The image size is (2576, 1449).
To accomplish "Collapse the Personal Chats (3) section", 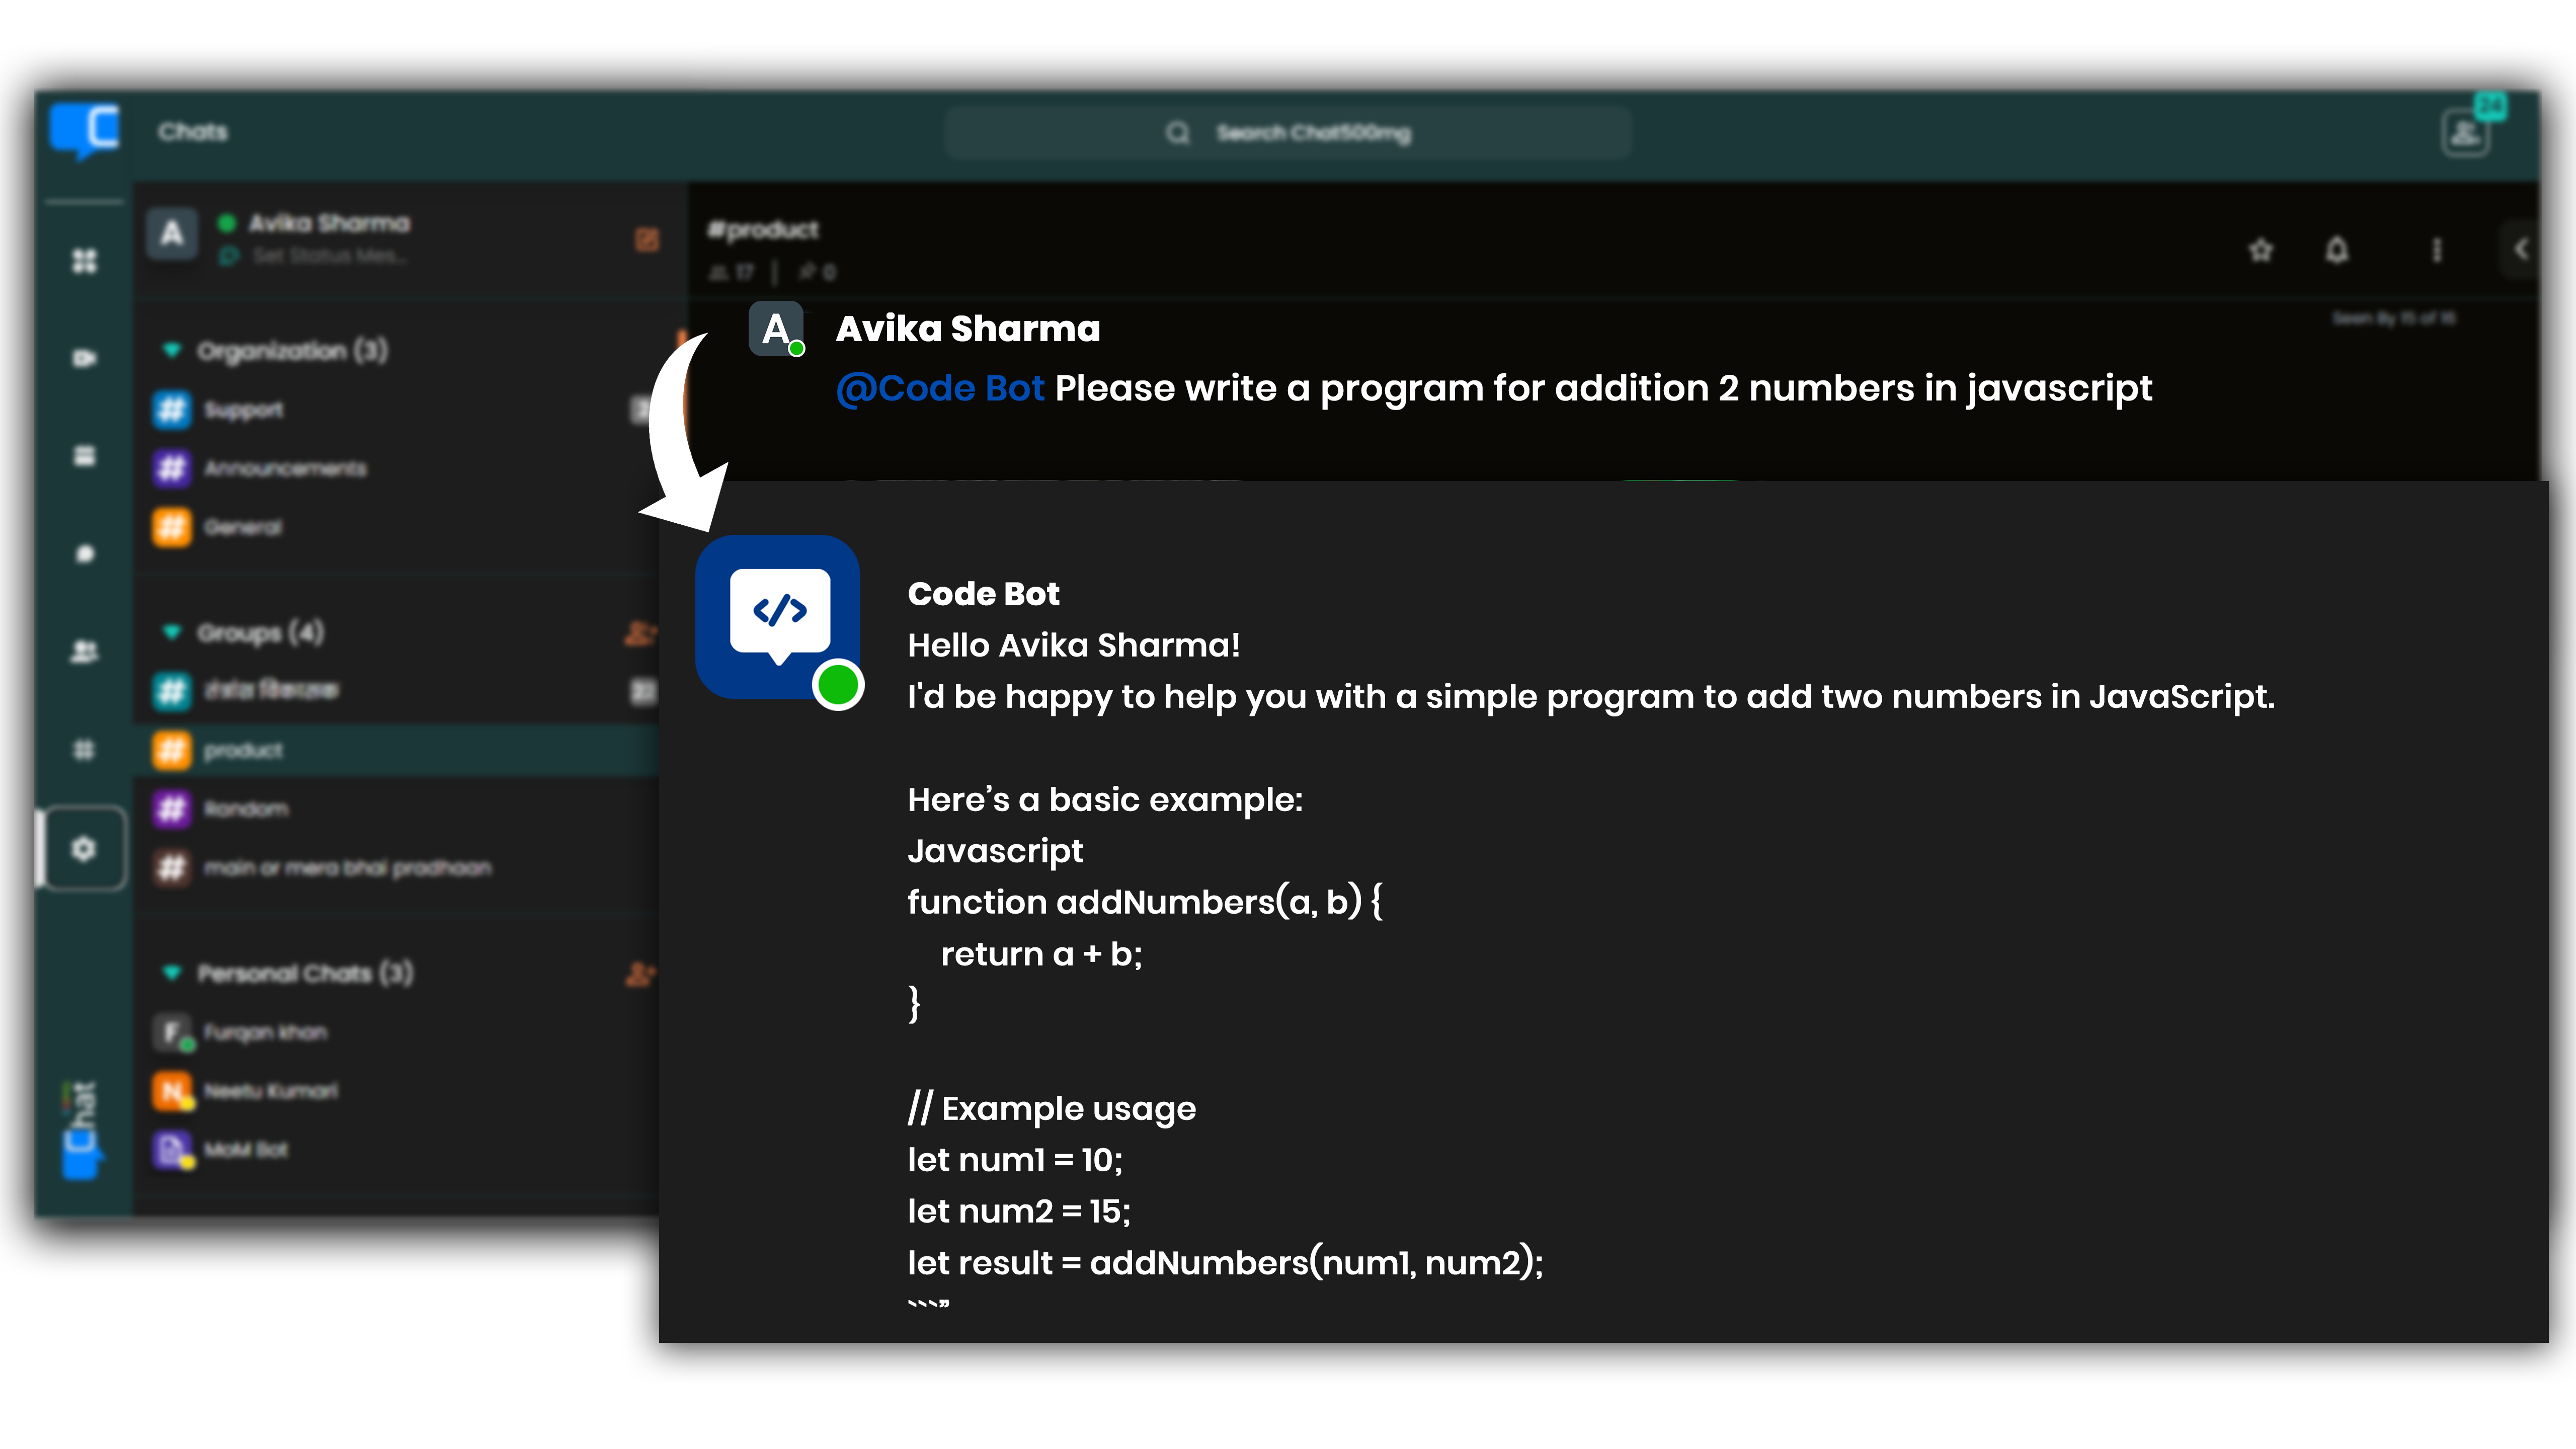I will pyautogui.click(x=172, y=973).
